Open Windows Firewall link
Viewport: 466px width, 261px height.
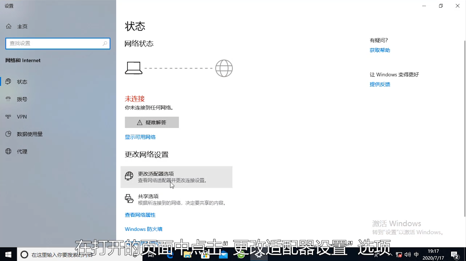click(x=144, y=229)
